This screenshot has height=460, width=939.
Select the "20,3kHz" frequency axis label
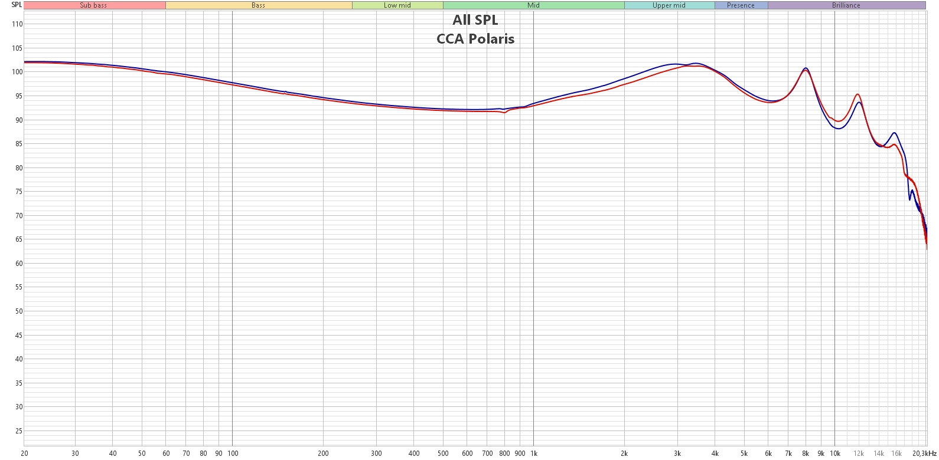(924, 454)
